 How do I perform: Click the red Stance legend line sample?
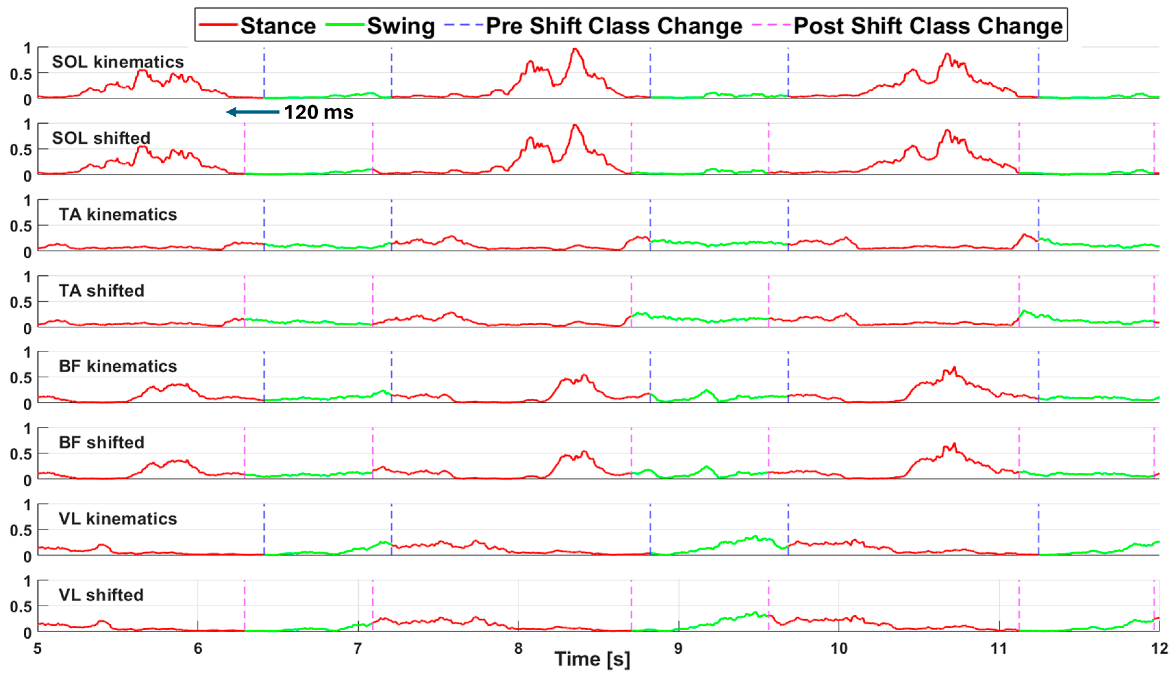[218, 25]
